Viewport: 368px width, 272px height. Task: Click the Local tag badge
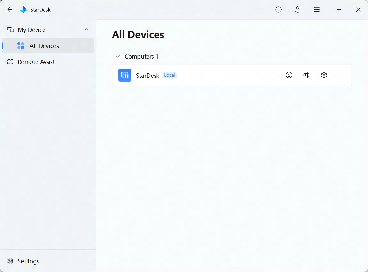click(170, 75)
